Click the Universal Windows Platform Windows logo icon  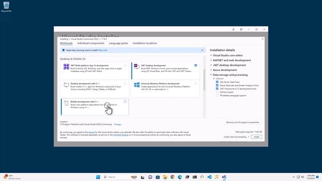pyautogui.click(x=137, y=85)
